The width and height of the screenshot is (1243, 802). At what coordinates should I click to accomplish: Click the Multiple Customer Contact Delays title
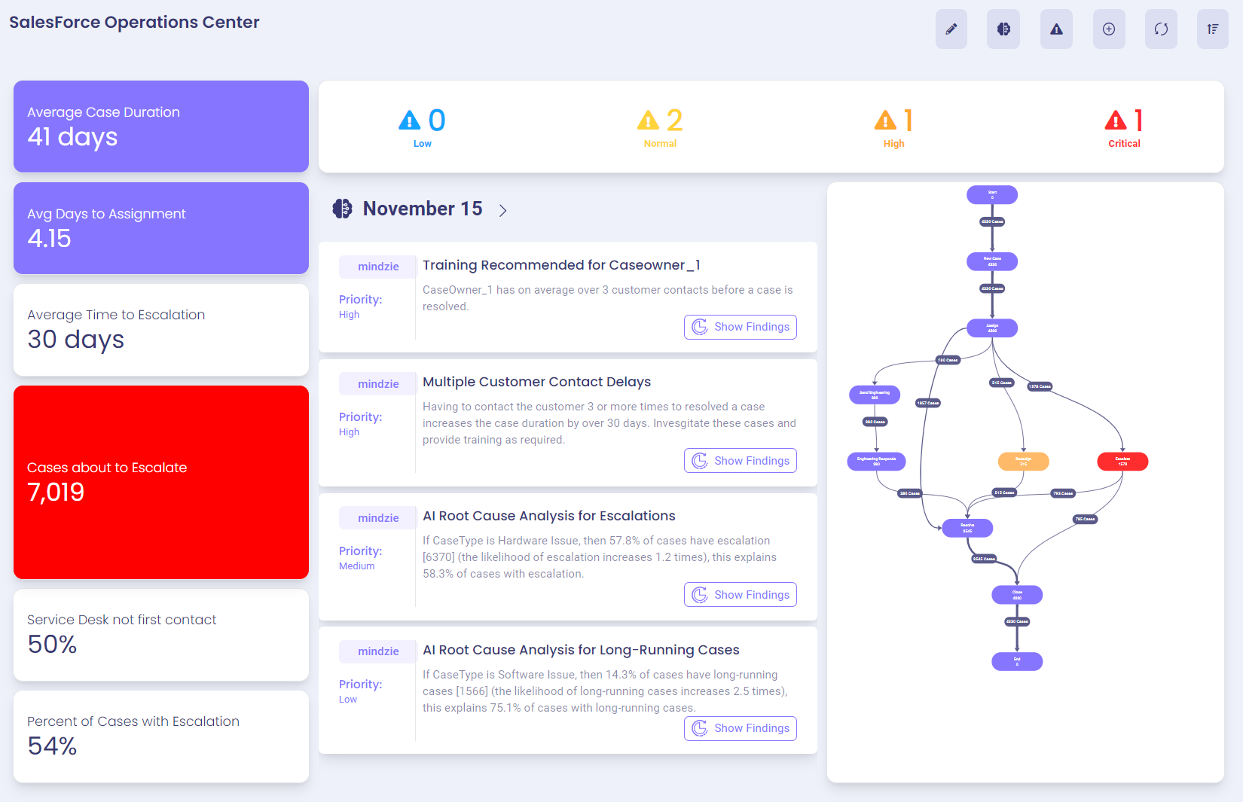coord(536,382)
